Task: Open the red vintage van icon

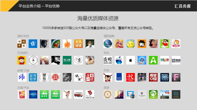Action: pos(78,94)
